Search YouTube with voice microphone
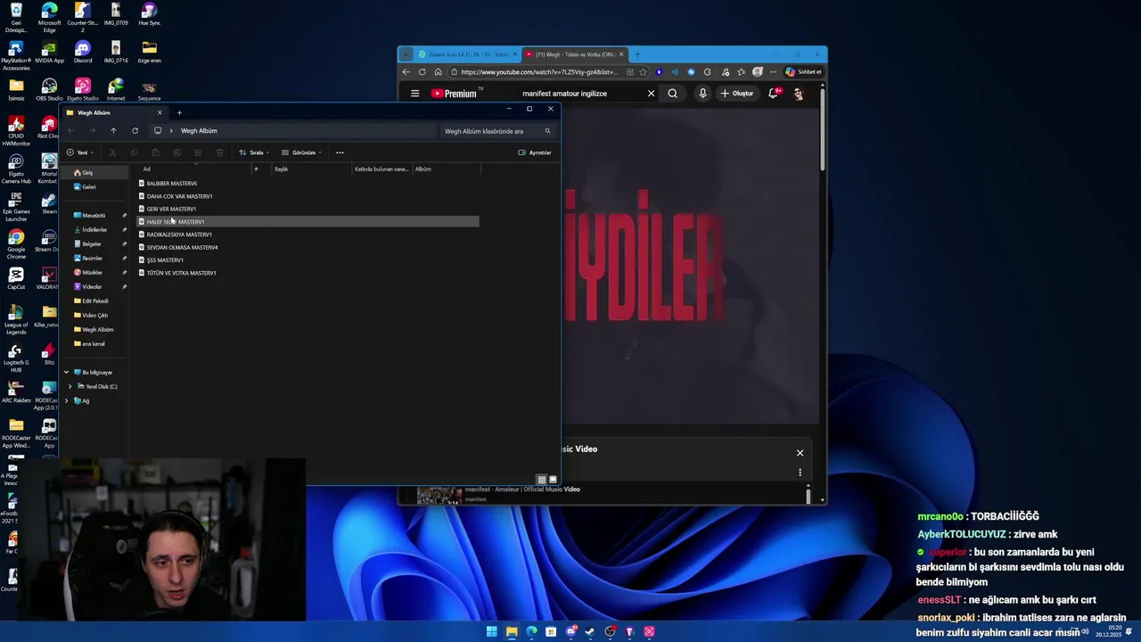This screenshot has width=1141, height=642. point(702,94)
